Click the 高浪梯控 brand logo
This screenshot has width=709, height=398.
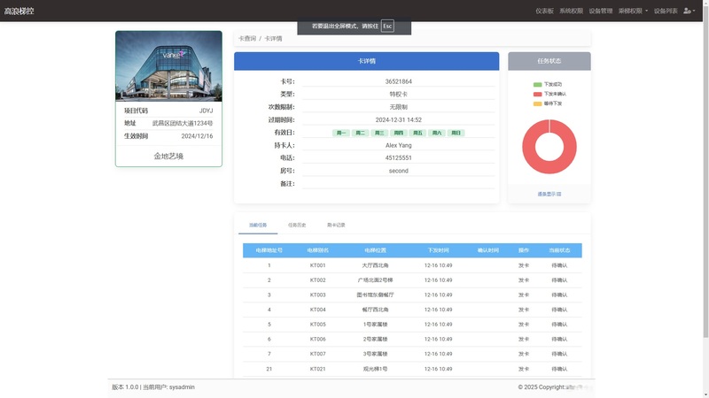[x=19, y=11]
